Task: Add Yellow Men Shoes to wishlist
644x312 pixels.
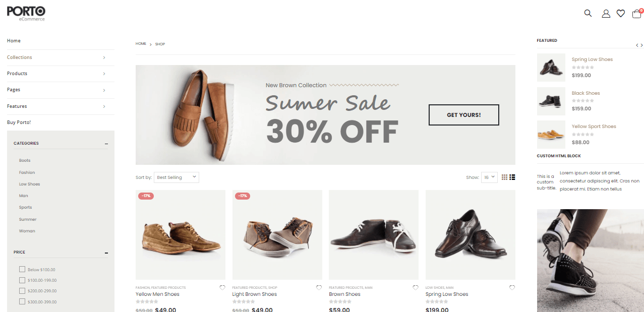Action: pyautogui.click(x=222, y=288)
